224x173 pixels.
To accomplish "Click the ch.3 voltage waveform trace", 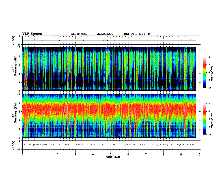I will 109,145.
